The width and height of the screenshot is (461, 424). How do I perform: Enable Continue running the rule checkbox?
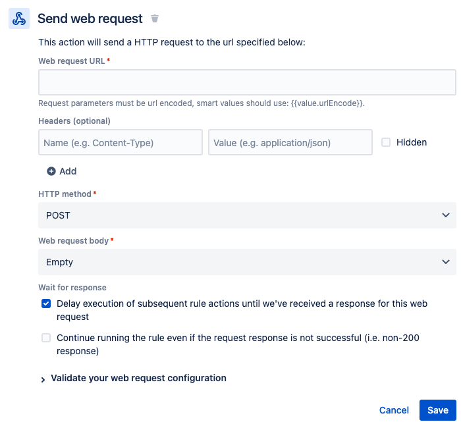pos(46,338)
